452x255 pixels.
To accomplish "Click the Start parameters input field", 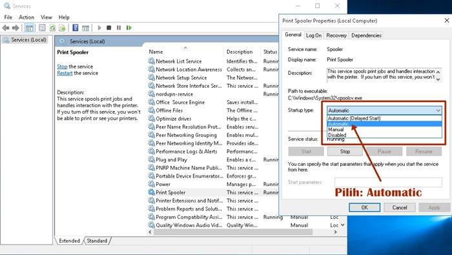I will [x=388, y=183].
